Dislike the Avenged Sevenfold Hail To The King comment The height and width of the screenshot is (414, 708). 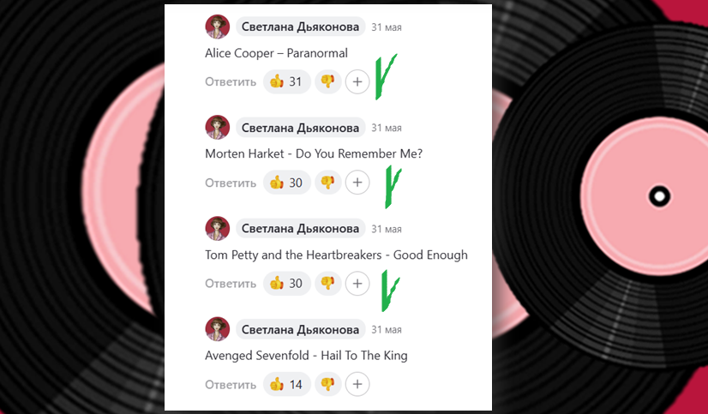click(x=327, y=384)
